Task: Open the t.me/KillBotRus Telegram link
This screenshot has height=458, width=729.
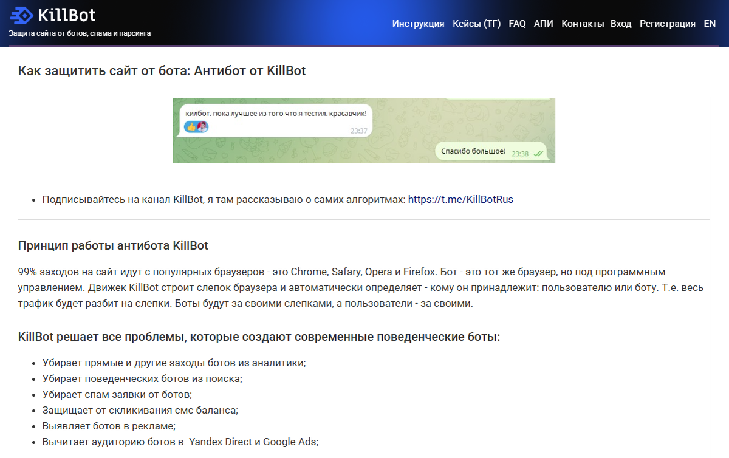Action: tap(460, 199)
